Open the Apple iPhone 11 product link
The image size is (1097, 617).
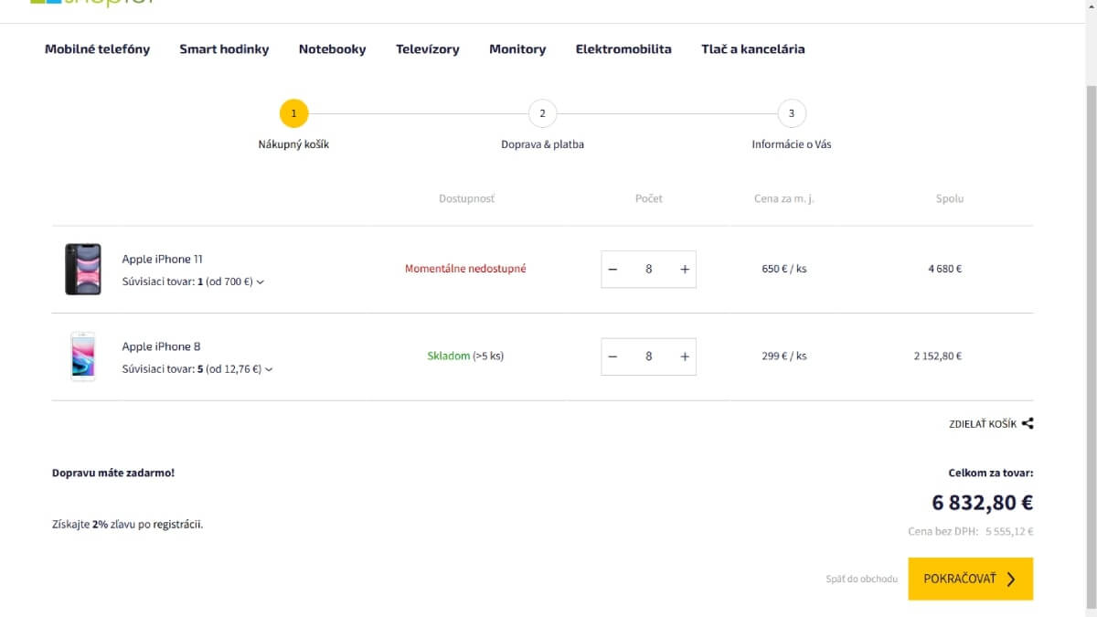[x=163, y=260]
